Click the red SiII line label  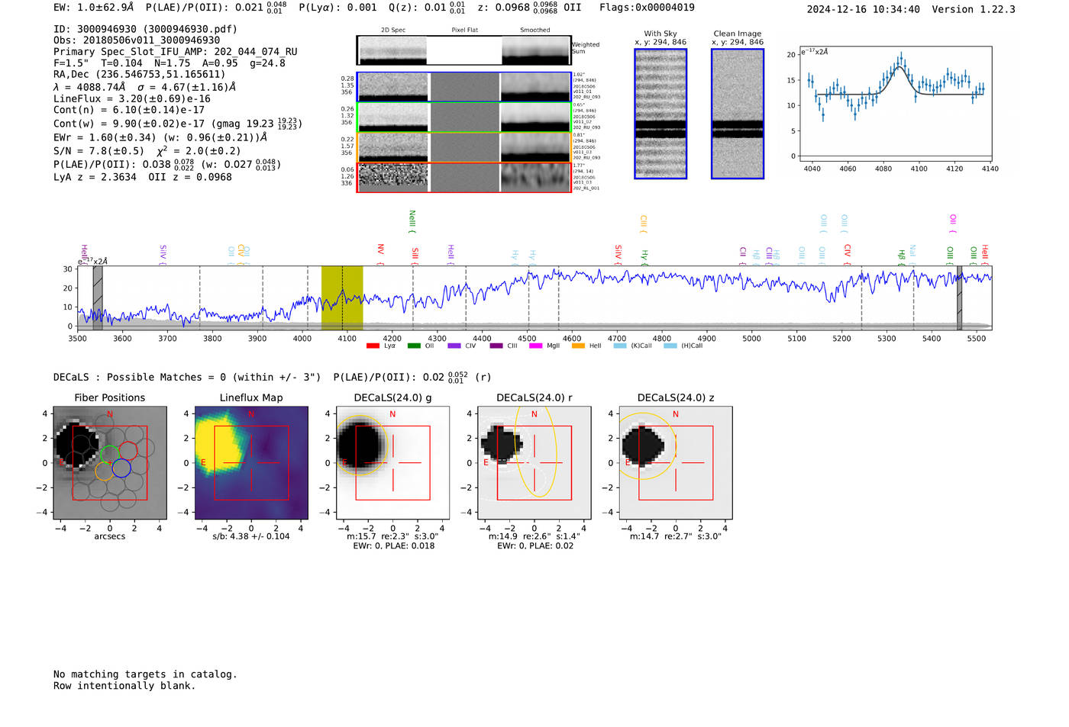pos(415,256)
